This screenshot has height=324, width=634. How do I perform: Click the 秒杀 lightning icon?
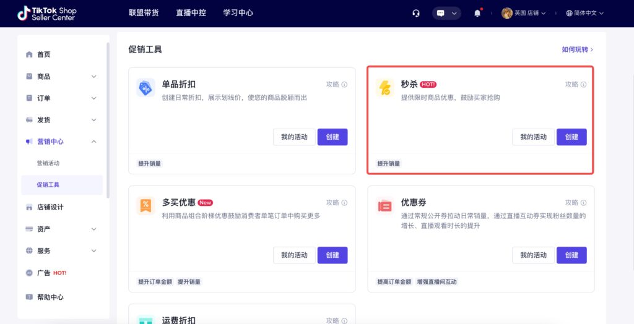pyautogui.click(x=384, y=88)
